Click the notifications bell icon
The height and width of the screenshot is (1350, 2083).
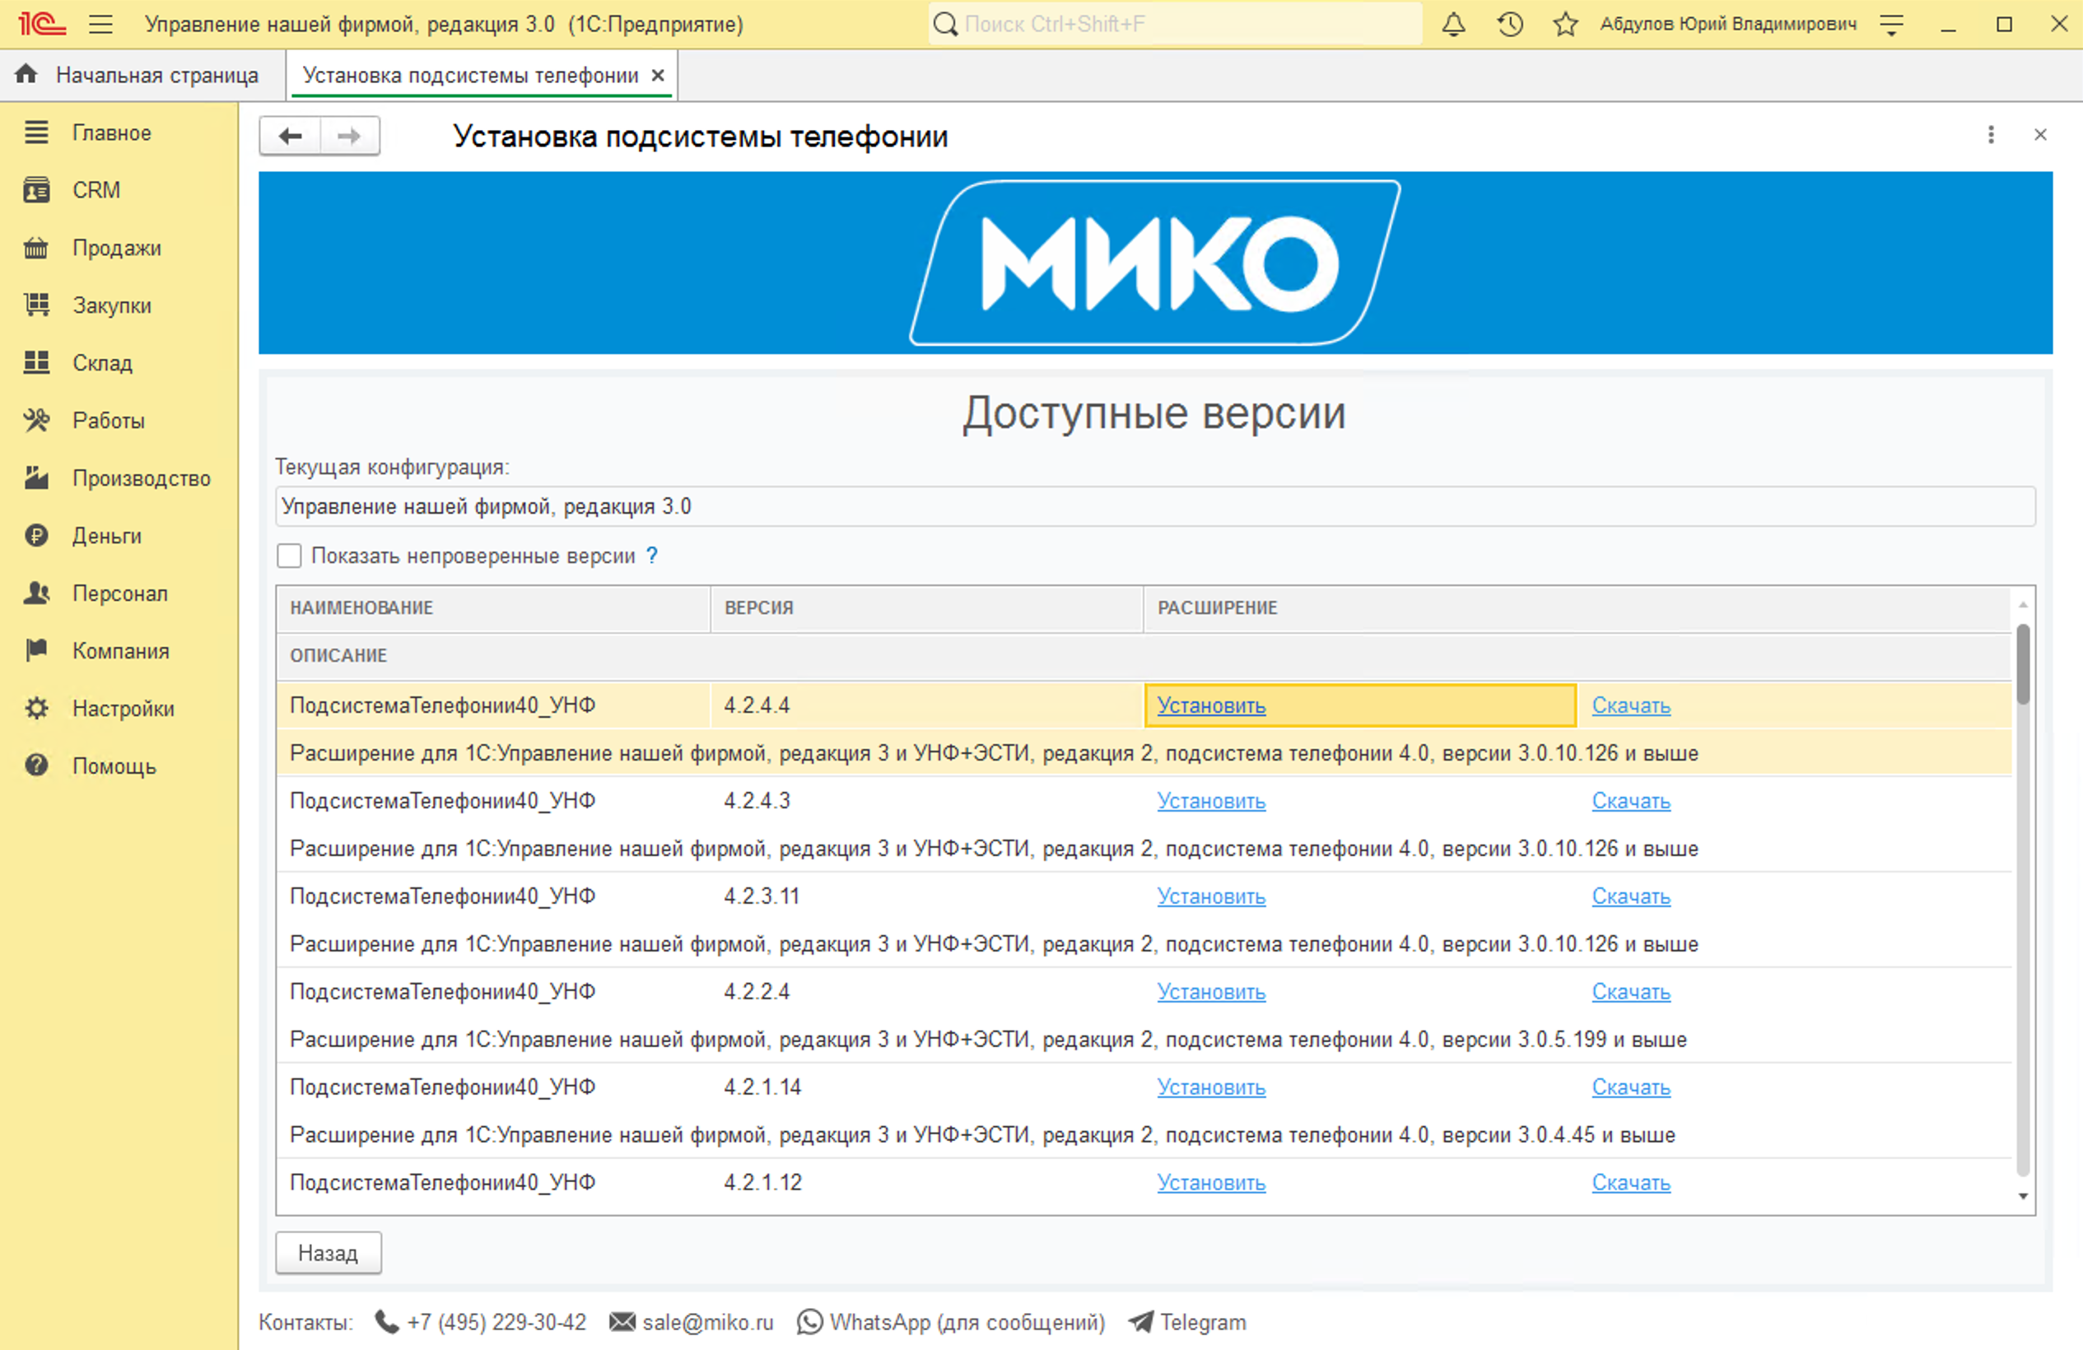pos(1453,24)
